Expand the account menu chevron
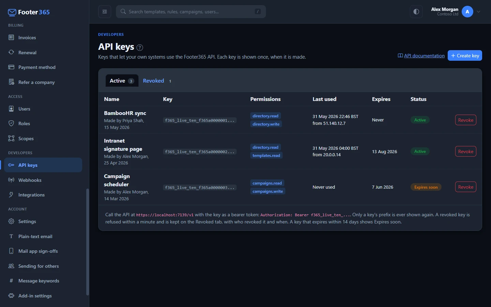 [478, 12]
